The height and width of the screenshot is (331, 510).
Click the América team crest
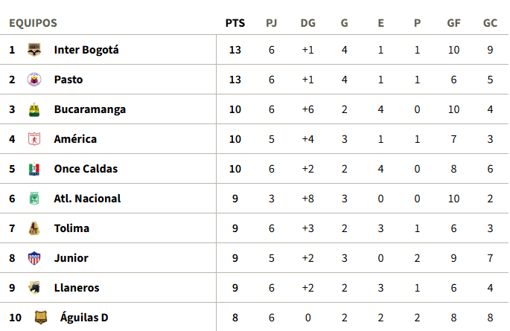pos(34,139)
